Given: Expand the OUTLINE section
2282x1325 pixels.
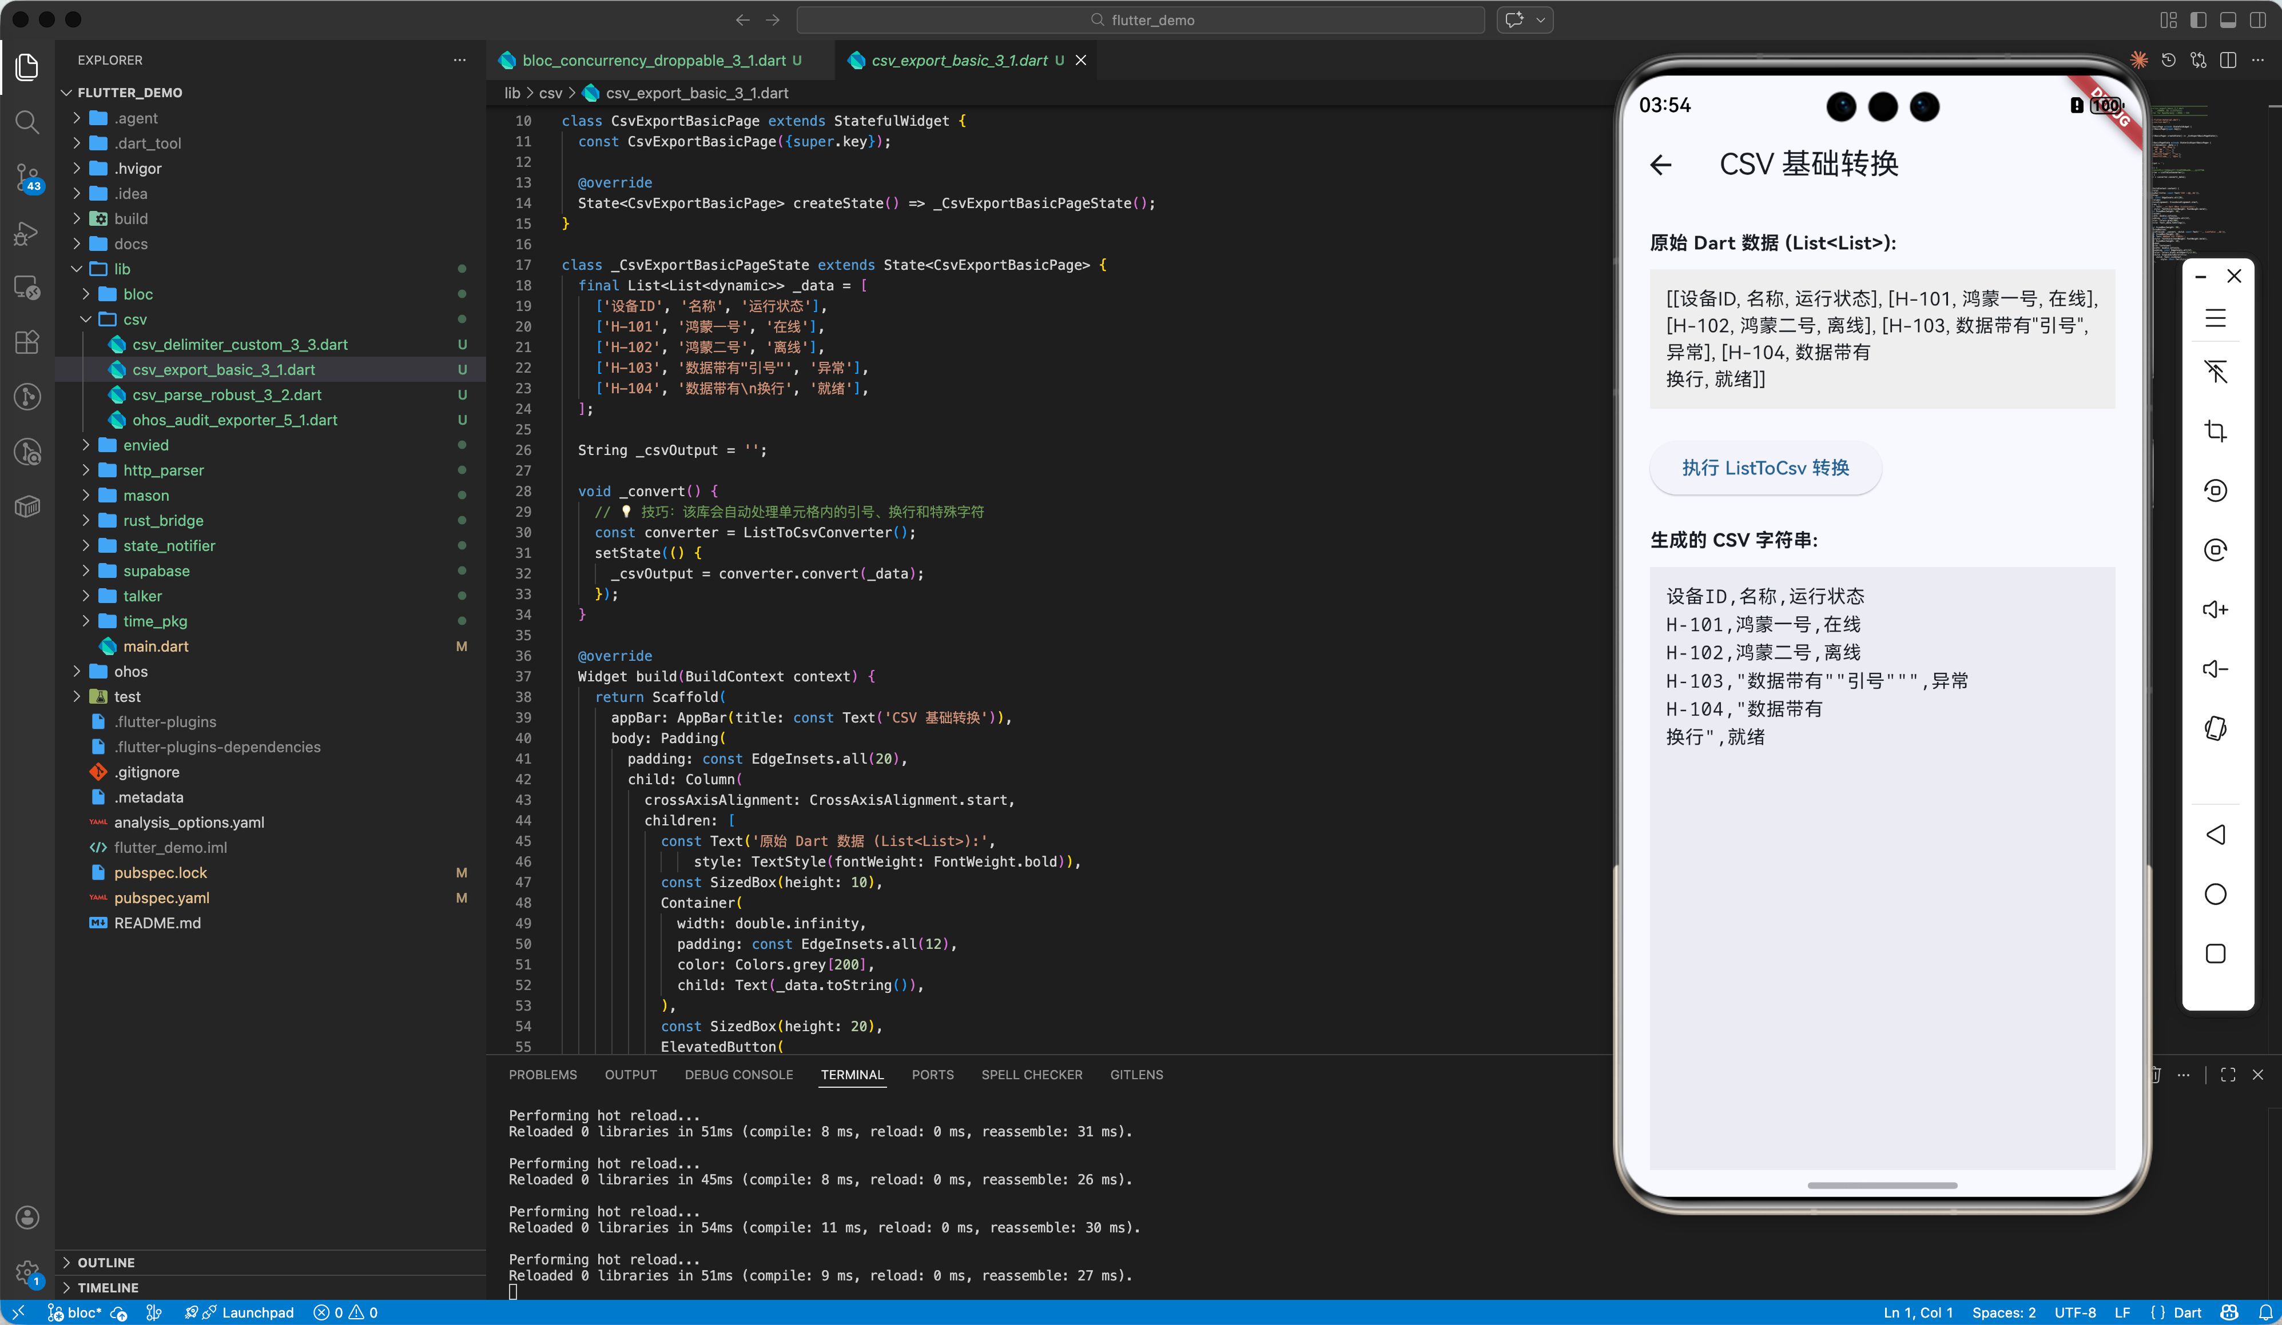Looking at the screenshot, I should [x=106, y=1262].
